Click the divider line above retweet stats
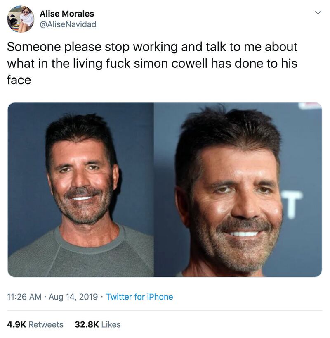Viewport: 330px width, 338px height. pyautogui.click(x=165, y=310)
